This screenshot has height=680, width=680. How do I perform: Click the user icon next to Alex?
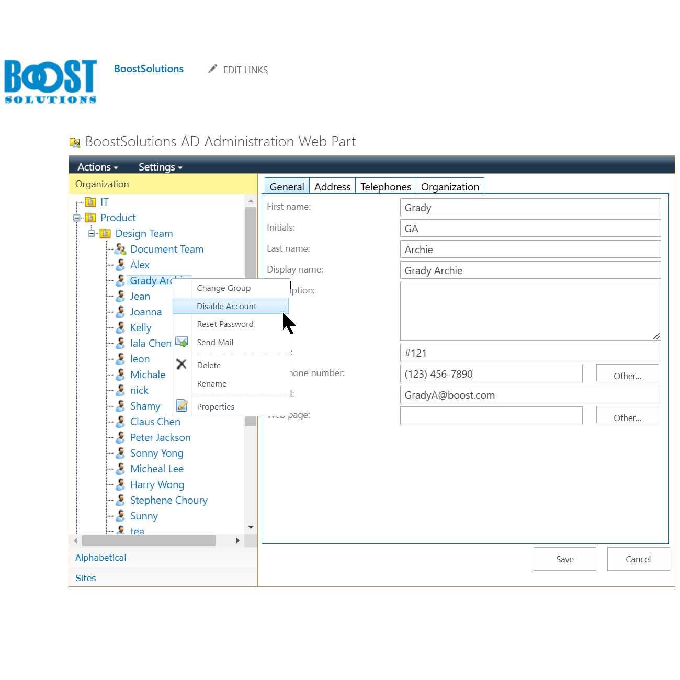120,265
